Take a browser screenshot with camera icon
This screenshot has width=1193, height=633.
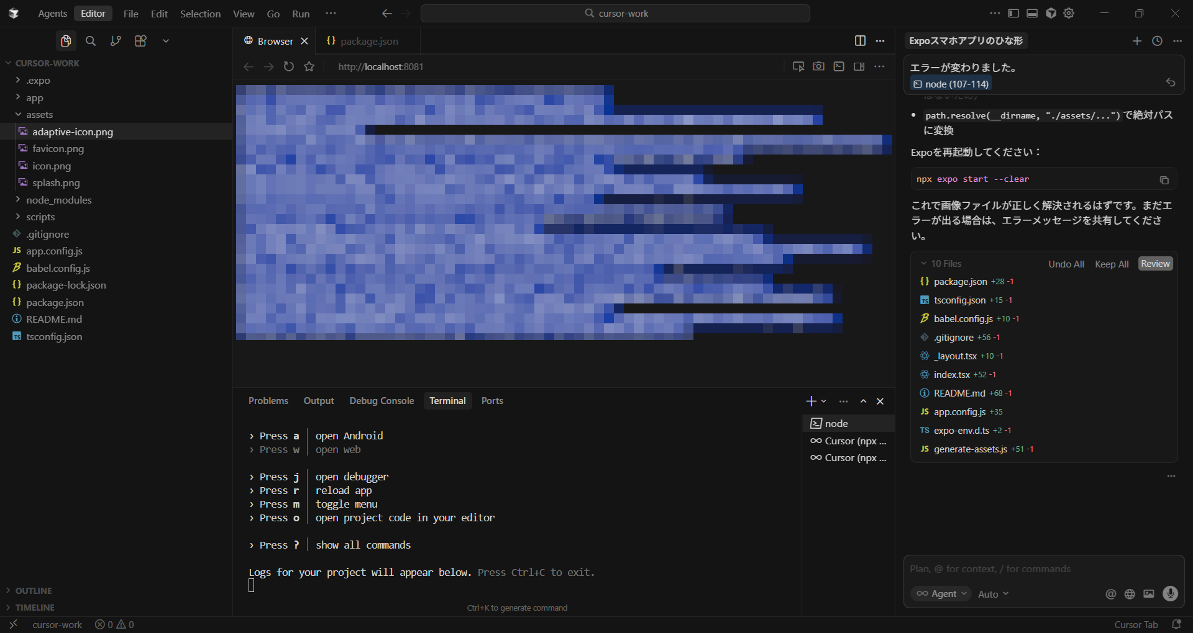[x=818, y=66]
